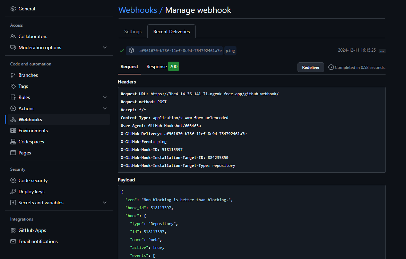The image size is (406, 259).
Task: Click the green success checkmark icon
Action: pyautogui.click(x=122, y=51)
